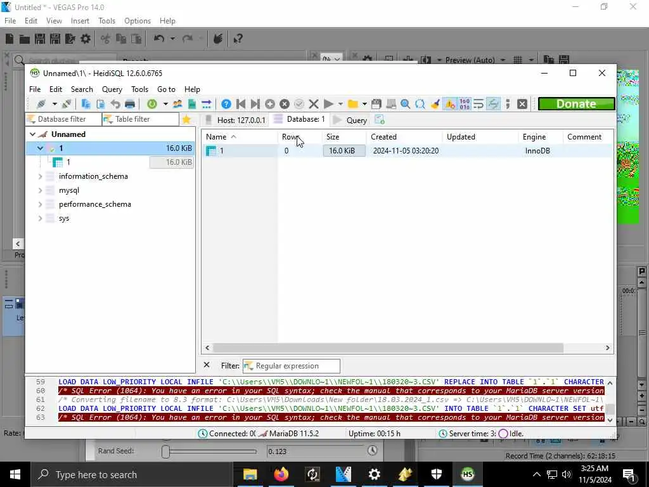Open the HeidiSQL Query menu
Screen dimensions: 649x487
pos(112,89)
